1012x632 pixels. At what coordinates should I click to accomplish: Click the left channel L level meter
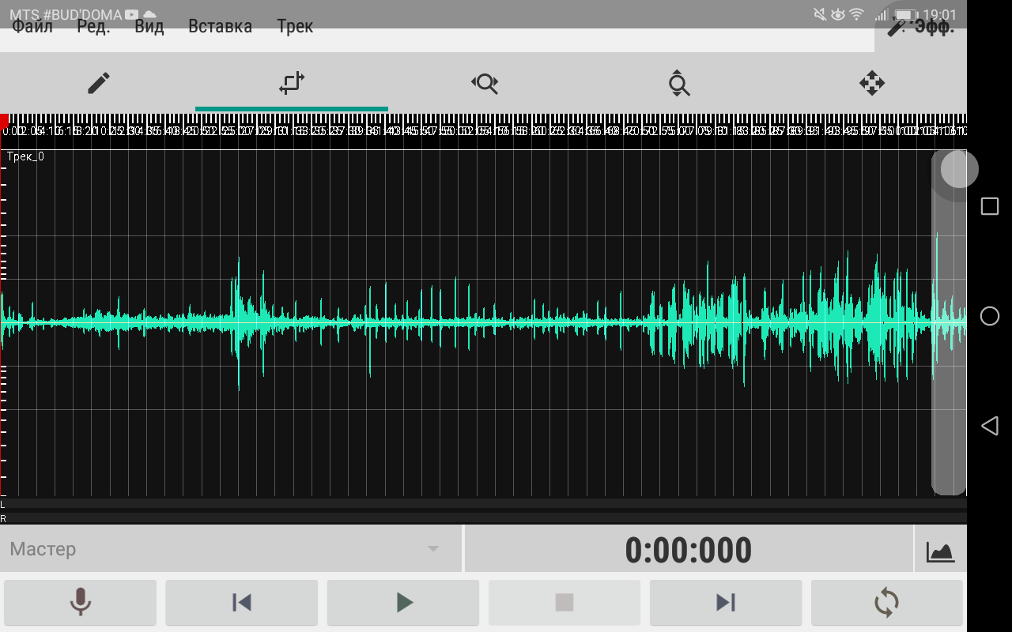click(x=483, y=503)
